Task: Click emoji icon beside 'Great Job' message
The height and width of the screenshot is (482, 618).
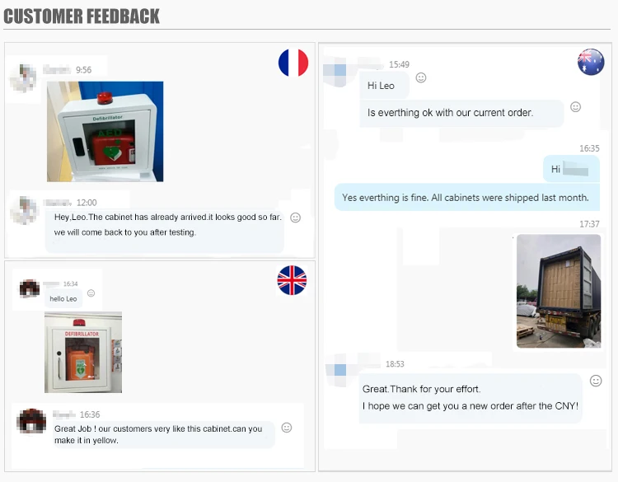Action: point(287,428)
